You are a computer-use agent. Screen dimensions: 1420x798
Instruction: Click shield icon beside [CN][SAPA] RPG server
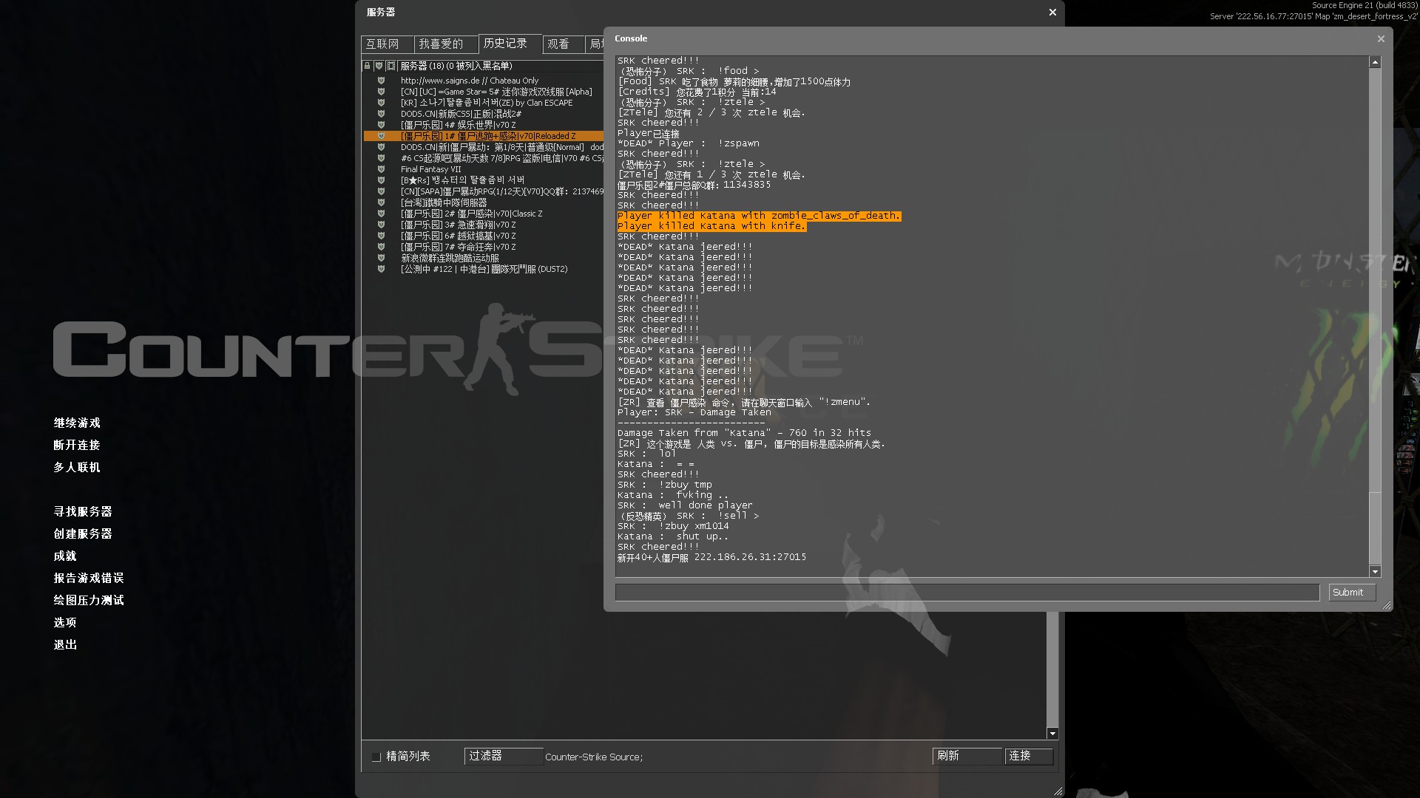[381, 191]
